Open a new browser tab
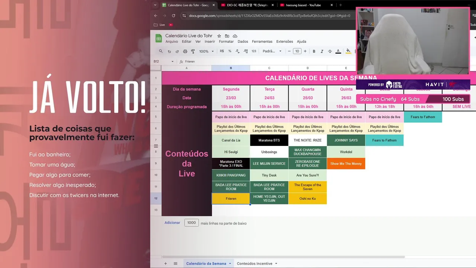476x268 pixels. [340, 5]
